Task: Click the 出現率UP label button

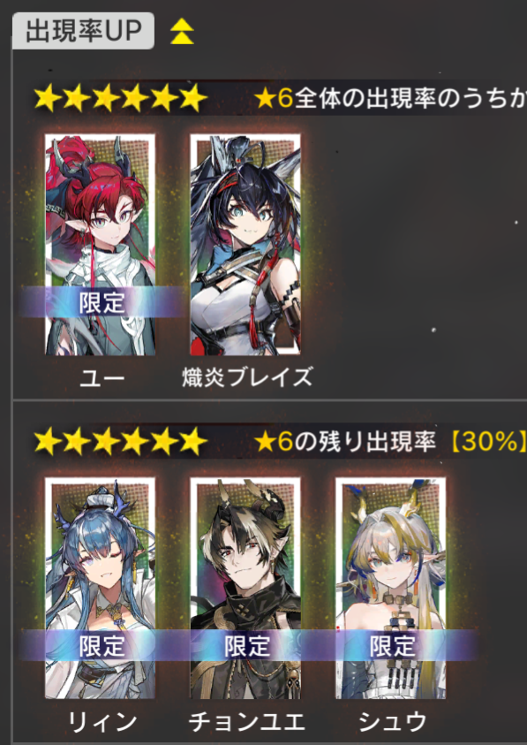Action: (84, 31)
